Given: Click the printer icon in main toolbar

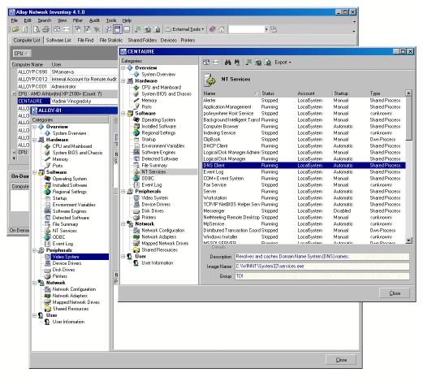Looking at the screenshot, I should pyautogui.click(x=45, y=29).
